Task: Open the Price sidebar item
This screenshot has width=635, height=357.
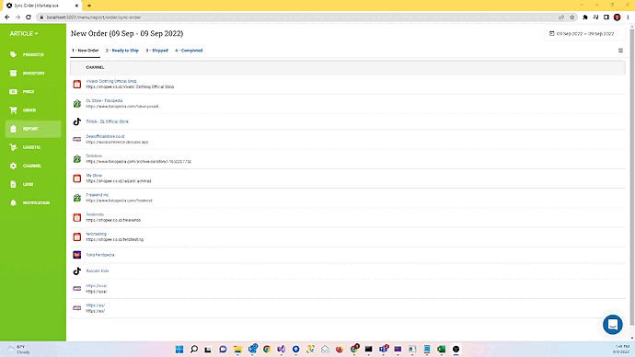Action: (33, 92)
